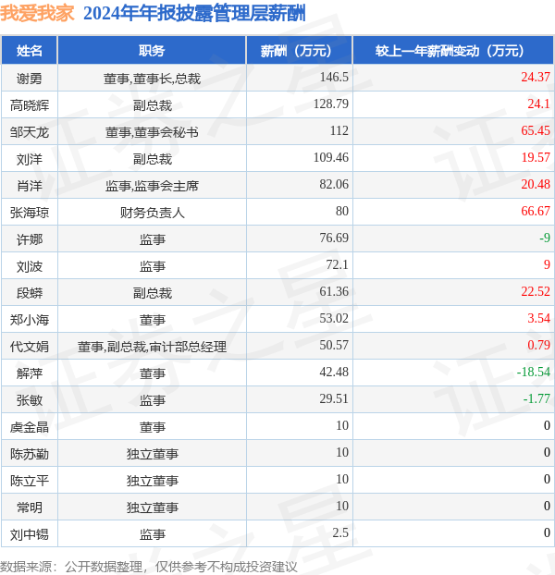This screenshot has width=555, height=575.
Task: Click the 姓名 column header
Action: tap(30, 51)
